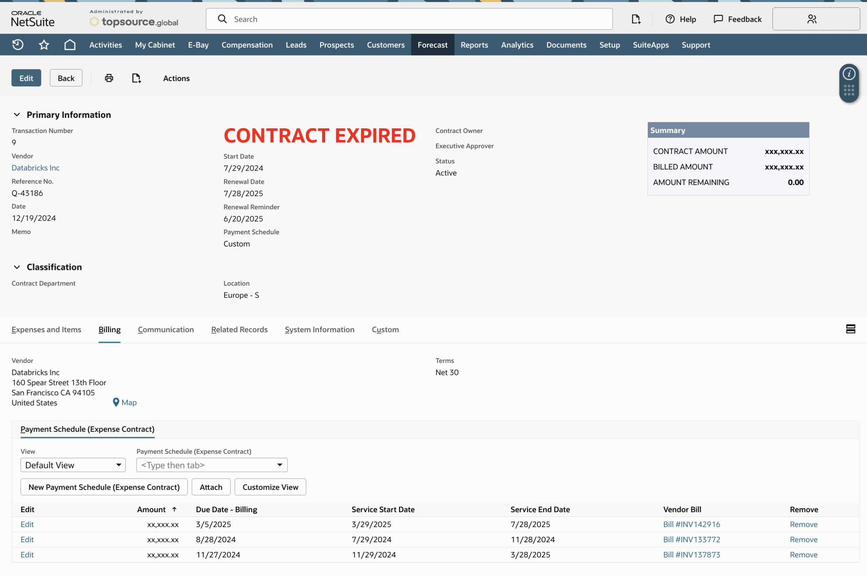Remove the Bill #INV142916 row
This screenshot has height=576, width=867.
(x=804, y=525)
